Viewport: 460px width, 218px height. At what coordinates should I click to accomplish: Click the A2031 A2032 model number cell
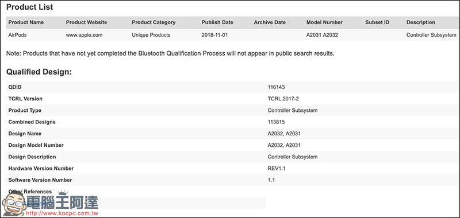322,35
